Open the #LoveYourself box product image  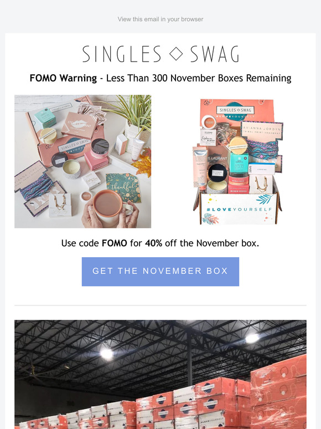tap(237, 161)
